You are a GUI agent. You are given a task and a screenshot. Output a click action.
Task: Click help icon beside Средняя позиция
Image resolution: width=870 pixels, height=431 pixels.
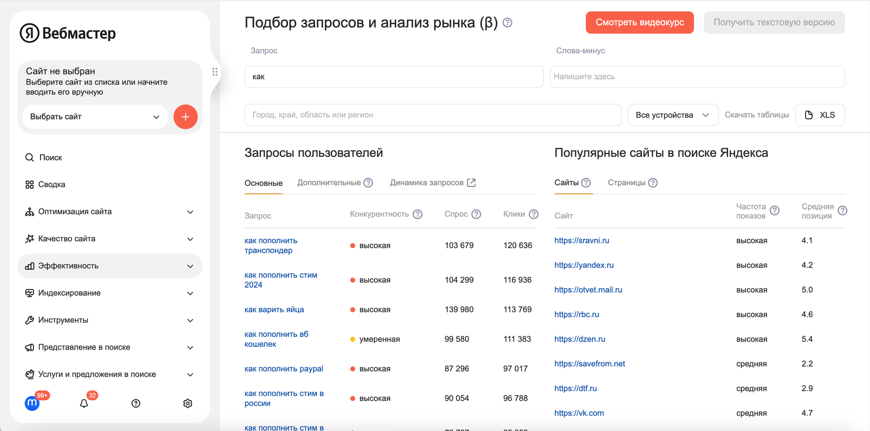click(842, 211)
